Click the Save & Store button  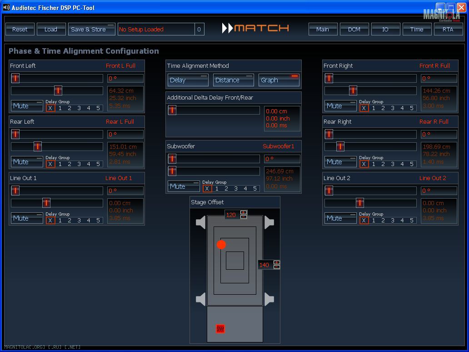pyautogui.click(x=91, y=29)
